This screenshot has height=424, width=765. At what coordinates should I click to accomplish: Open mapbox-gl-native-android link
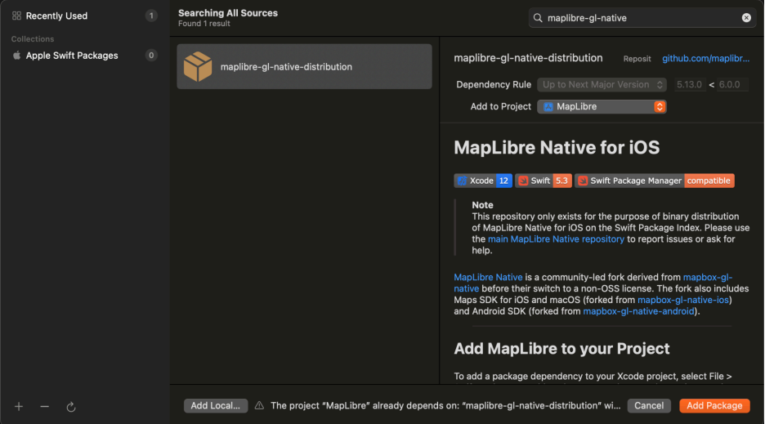pyautogui.click(x=638, y=311)
